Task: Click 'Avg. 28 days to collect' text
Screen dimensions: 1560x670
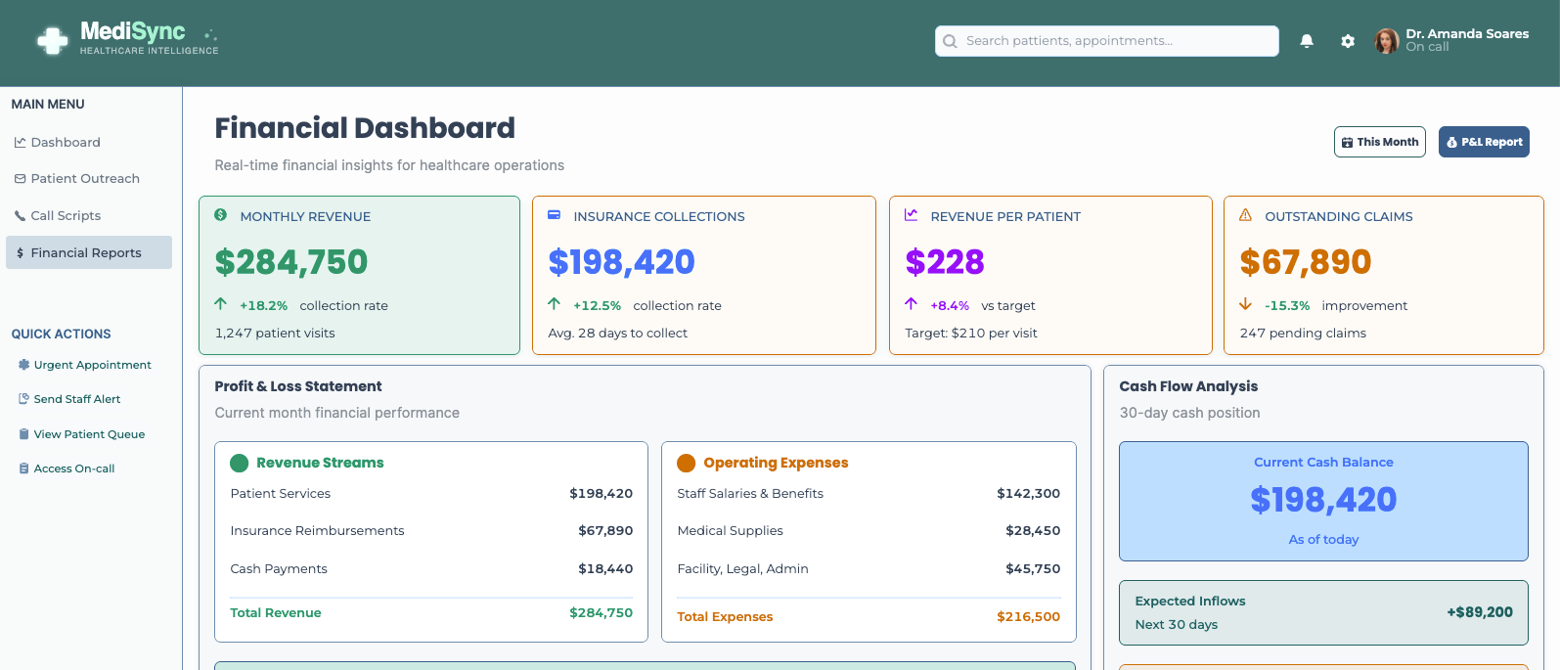Action: pyautogui.click(x=617, y=333)
